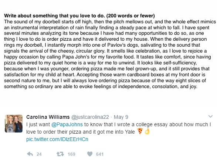Open the @PapaJohns mention
Viewport: 217px width, 161px height.
point(67,125)
